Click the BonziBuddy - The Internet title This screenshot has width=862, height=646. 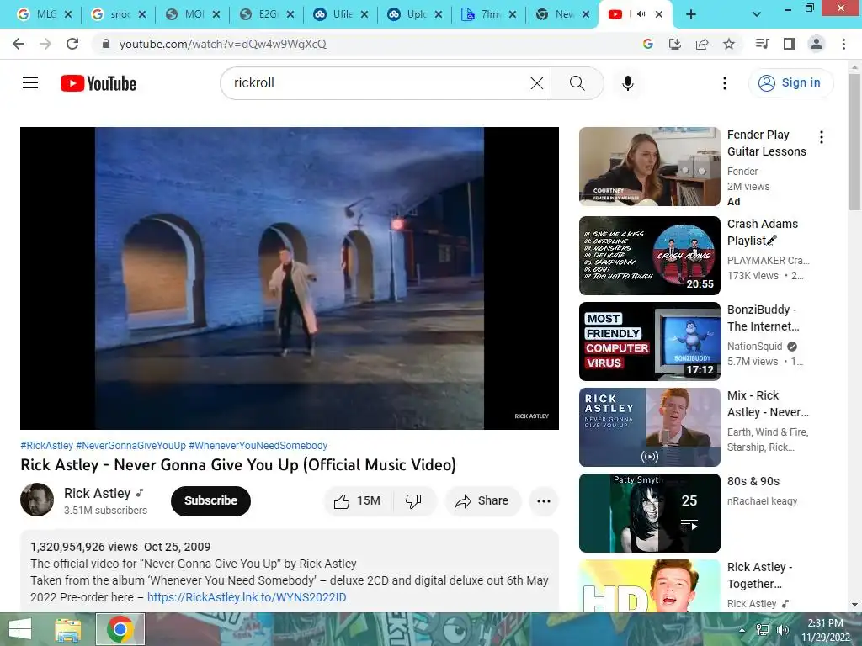point(763,318)
